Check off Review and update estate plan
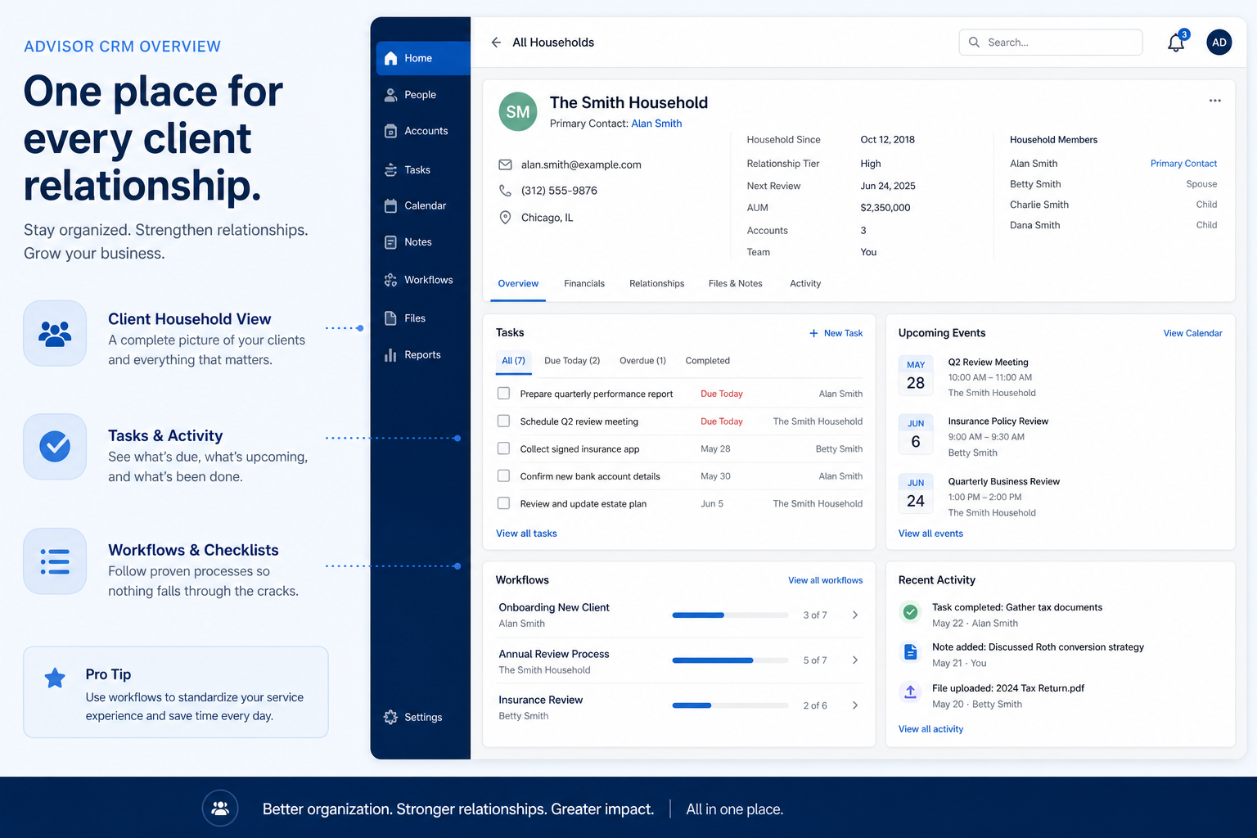 tap(504, 503)
